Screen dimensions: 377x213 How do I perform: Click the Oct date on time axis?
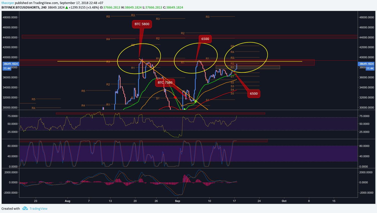tap(284, 201)
